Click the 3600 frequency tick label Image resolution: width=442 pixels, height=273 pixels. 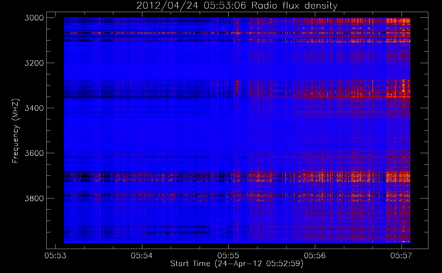pyautogui.click(x=34, y=153)
